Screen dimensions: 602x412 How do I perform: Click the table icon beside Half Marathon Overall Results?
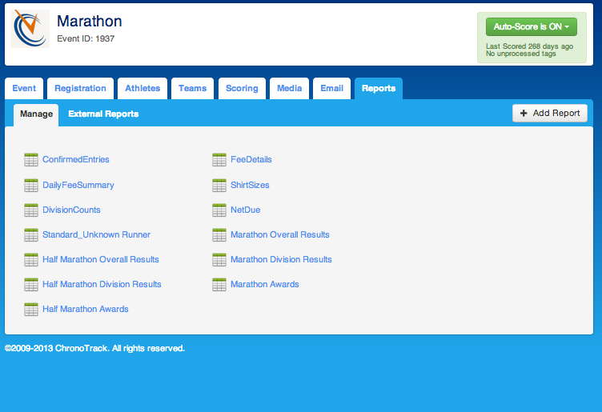coord(31,260)
